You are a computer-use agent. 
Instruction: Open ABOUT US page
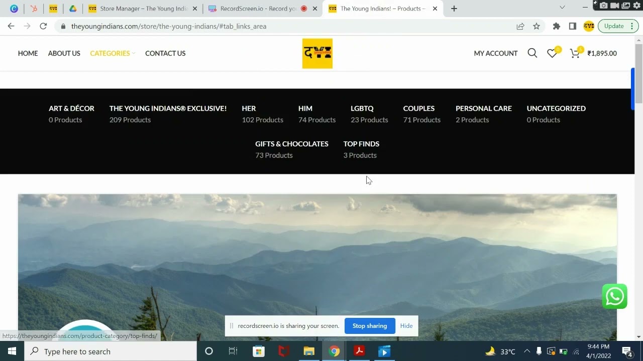64,53
